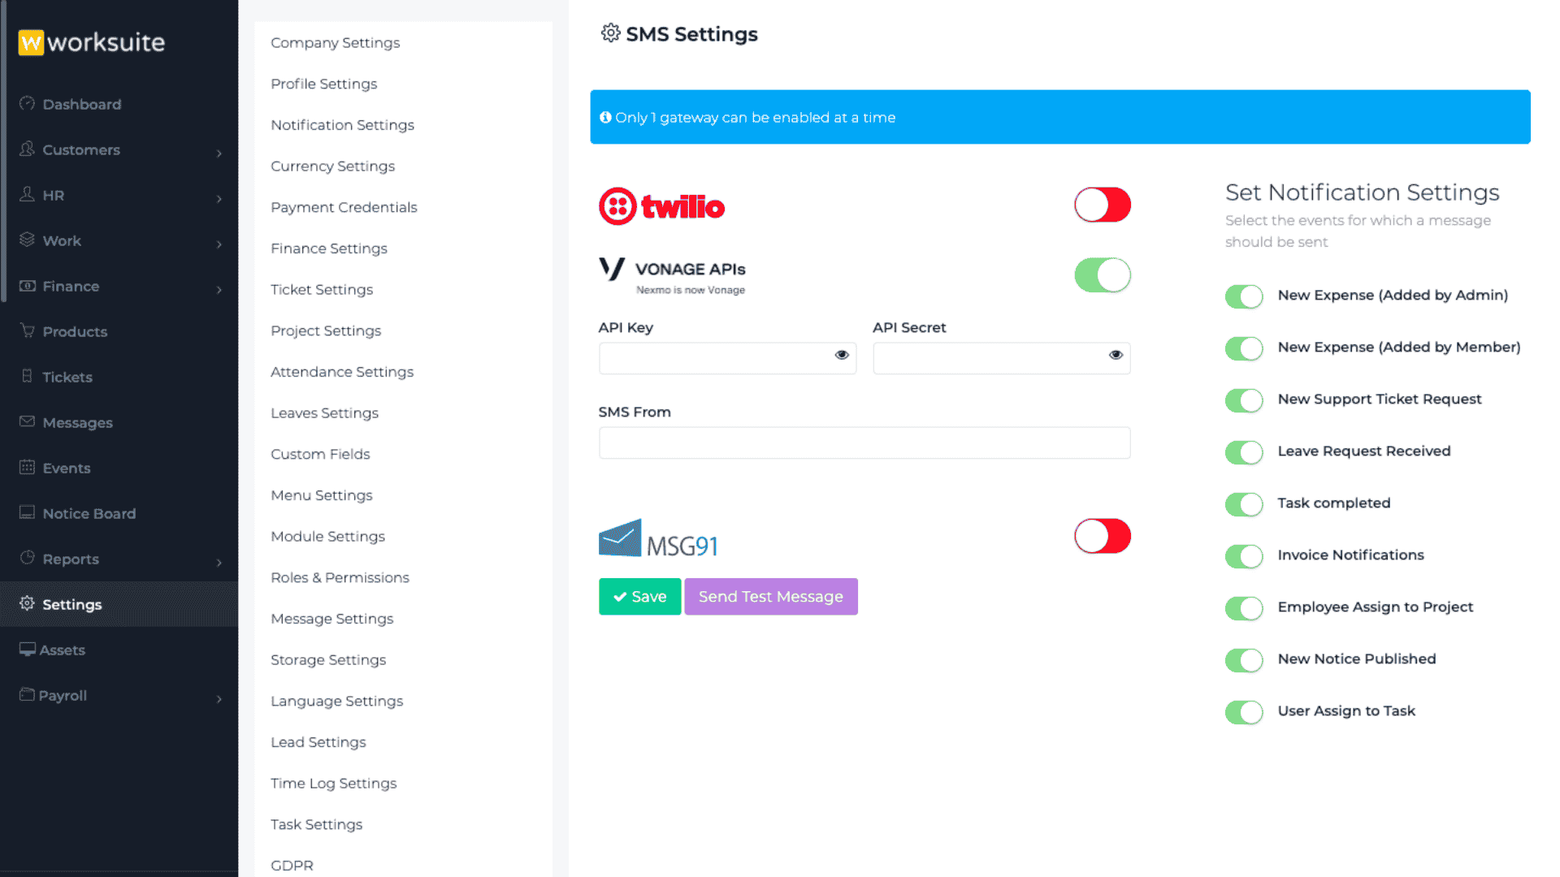
Task: Reveal API Secret with eye icon
Action: [x=1116, y=356]
